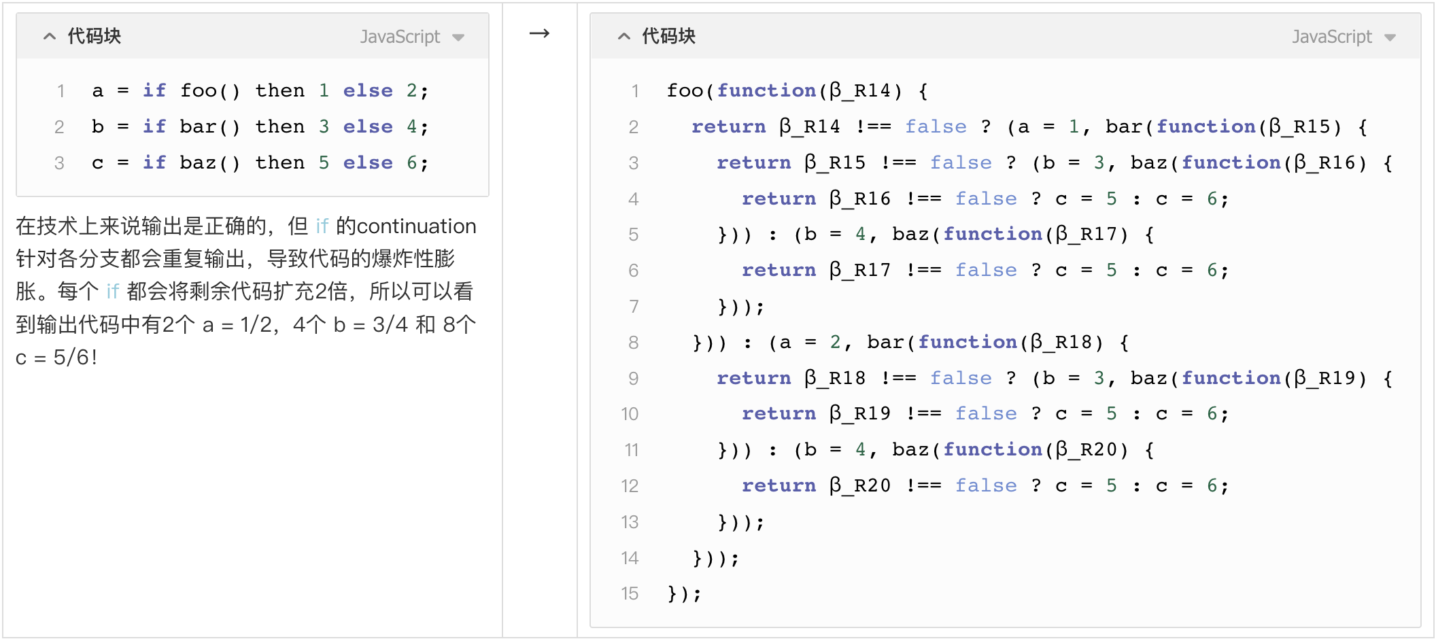The image size is (1436, 639).
Task: Click the code line returning β_R20 !== false
Action: 985,486
